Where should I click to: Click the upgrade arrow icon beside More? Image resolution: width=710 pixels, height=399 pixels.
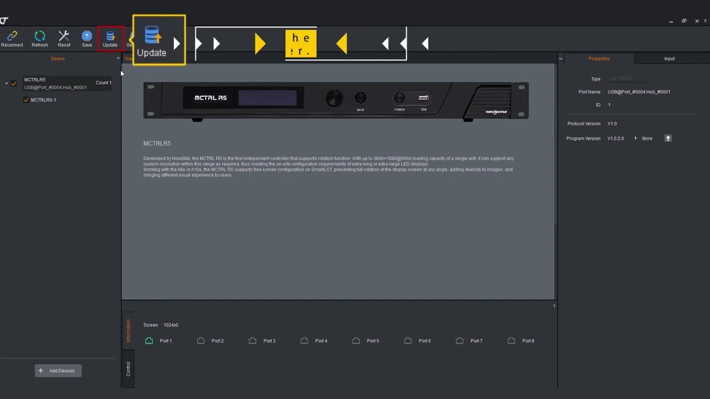[668, 139]
